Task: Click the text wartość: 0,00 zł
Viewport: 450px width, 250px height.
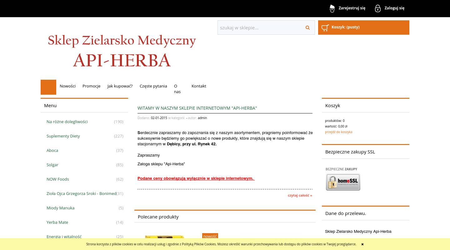Action: tap(336, 126)
